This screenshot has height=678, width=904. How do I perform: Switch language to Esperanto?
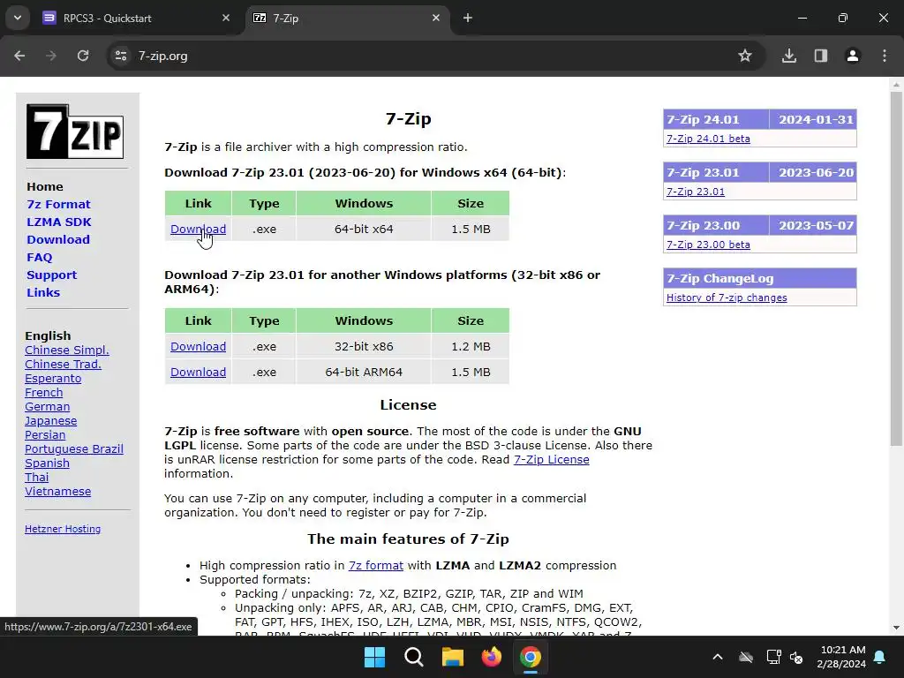pyautogui.click(x=53, y=378)
